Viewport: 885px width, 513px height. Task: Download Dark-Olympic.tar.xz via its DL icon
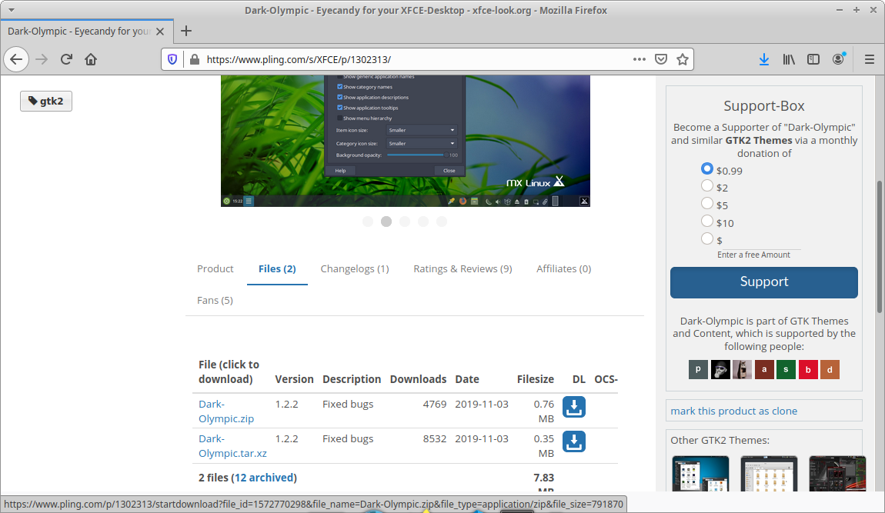(574, 441)
